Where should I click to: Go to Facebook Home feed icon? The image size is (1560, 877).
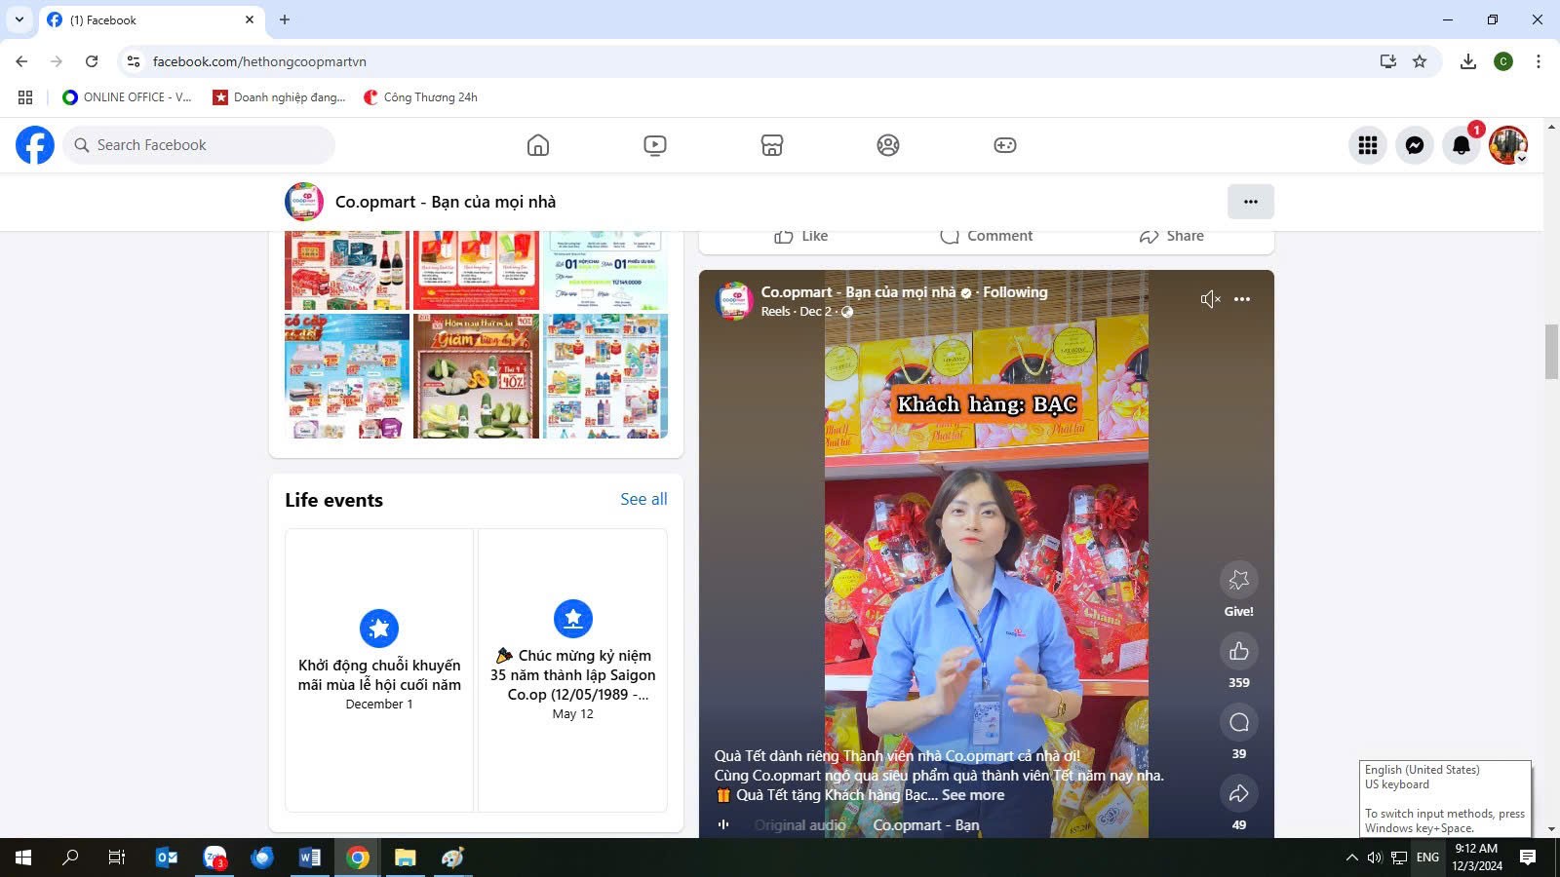[x=538, y=145]
